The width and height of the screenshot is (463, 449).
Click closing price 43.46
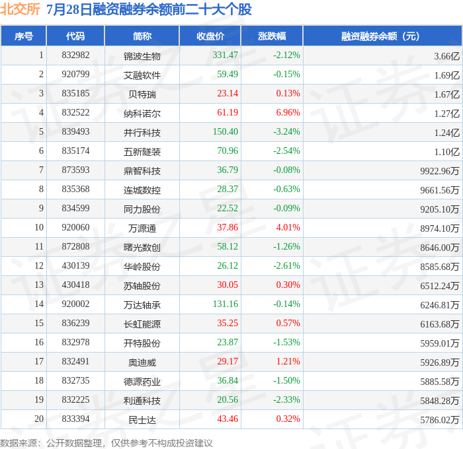click(x=228, y=419)
